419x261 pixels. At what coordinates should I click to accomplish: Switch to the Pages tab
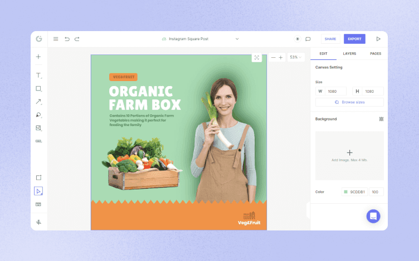376,54
